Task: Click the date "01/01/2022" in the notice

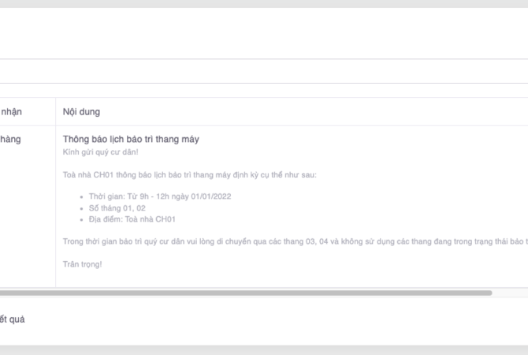Action: coord(210,196)
